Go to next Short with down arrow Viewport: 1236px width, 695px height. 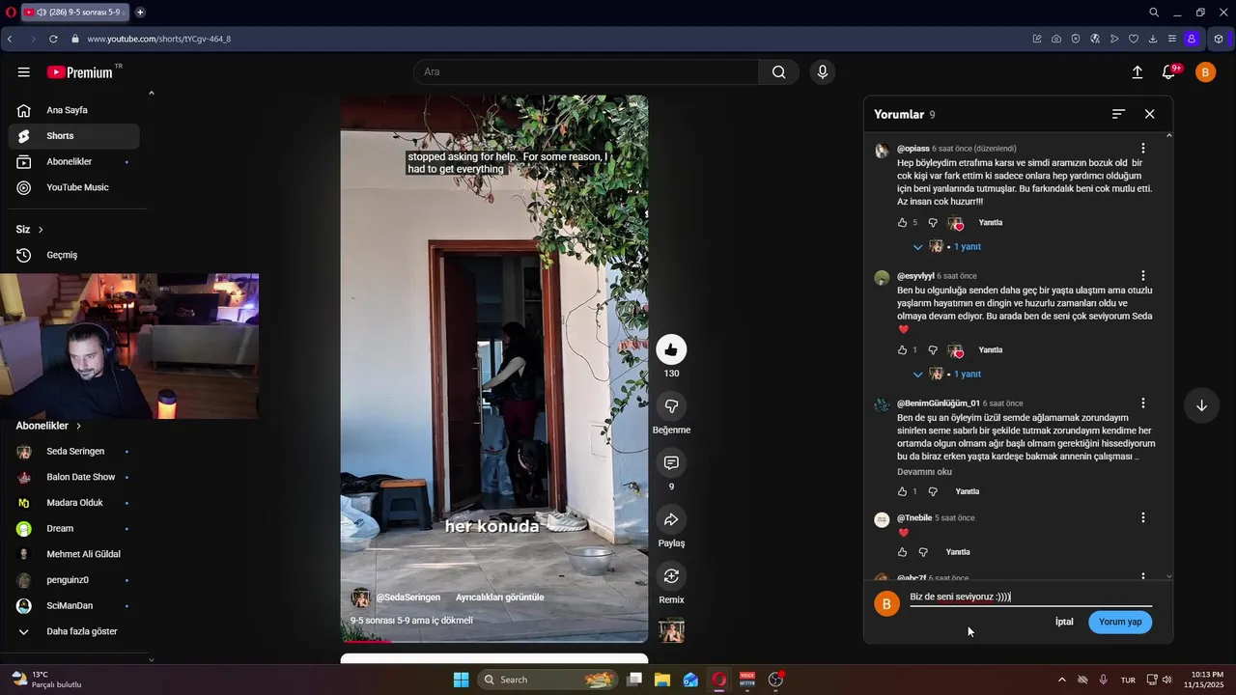click(x=1201, y=406)
